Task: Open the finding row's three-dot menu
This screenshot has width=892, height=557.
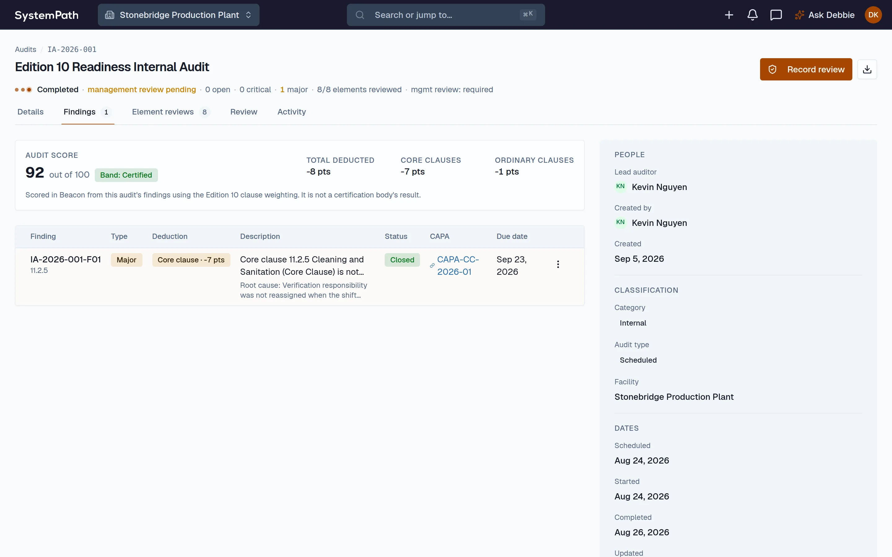Action: click(x=558, y=264)
